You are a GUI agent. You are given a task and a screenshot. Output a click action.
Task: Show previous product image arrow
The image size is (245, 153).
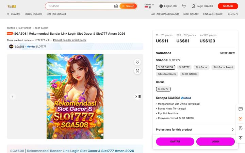point(13,97)
